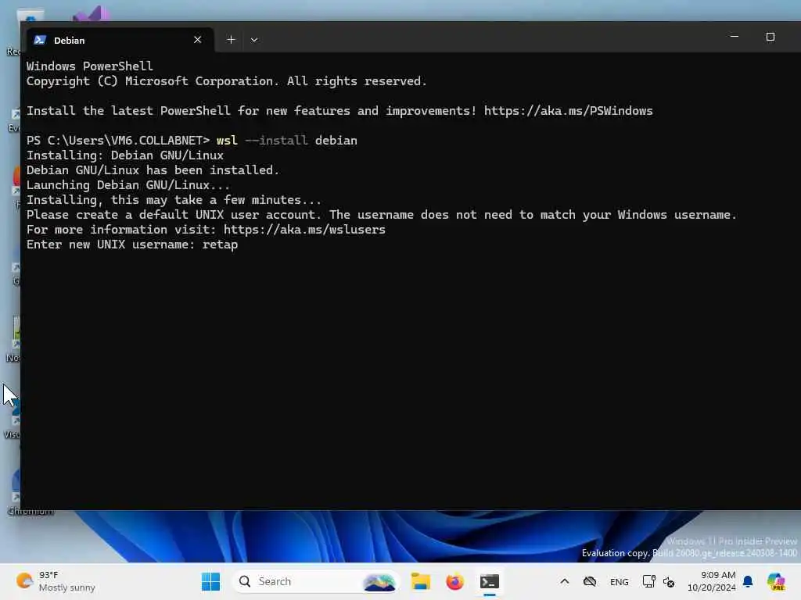This screenshot has height=600, width=801.
Task: Click the muted volume tray icon
Action: 669,581
